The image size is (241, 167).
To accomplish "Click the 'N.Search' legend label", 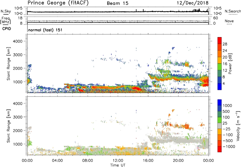I will tap(233, 11).
